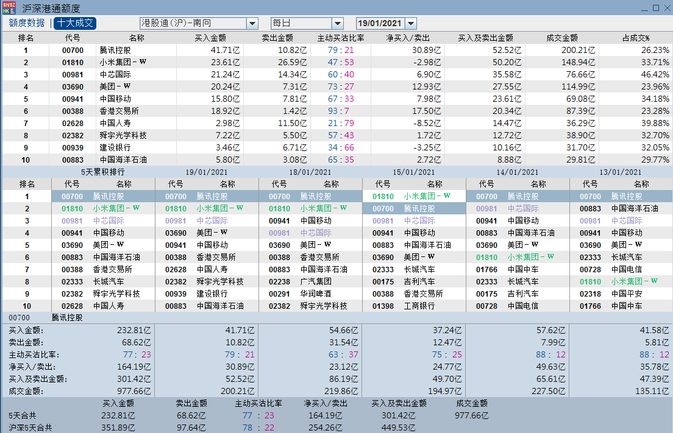Click the 49.63亿 net buy value
This screenshot has height=433, width=673.
550,367
